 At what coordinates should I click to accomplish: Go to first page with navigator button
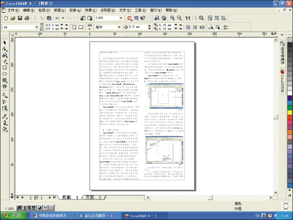tap(17, 197)
